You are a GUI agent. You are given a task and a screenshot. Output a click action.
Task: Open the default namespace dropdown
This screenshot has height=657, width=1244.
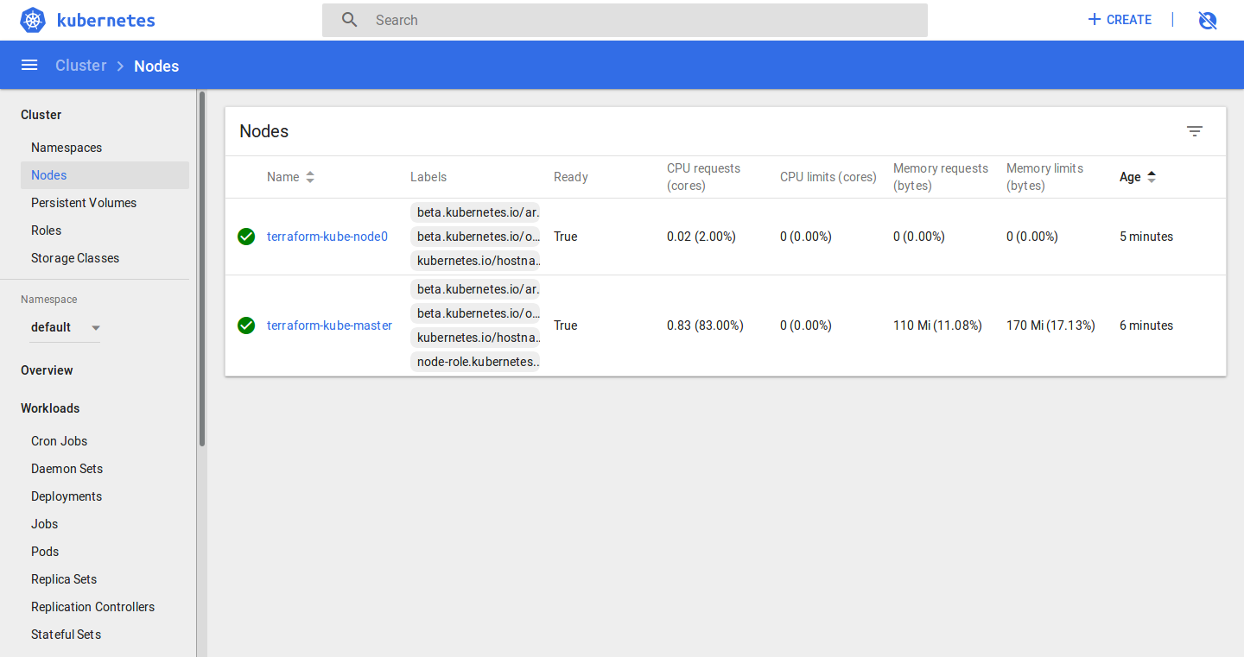click(x=67, y=327)
